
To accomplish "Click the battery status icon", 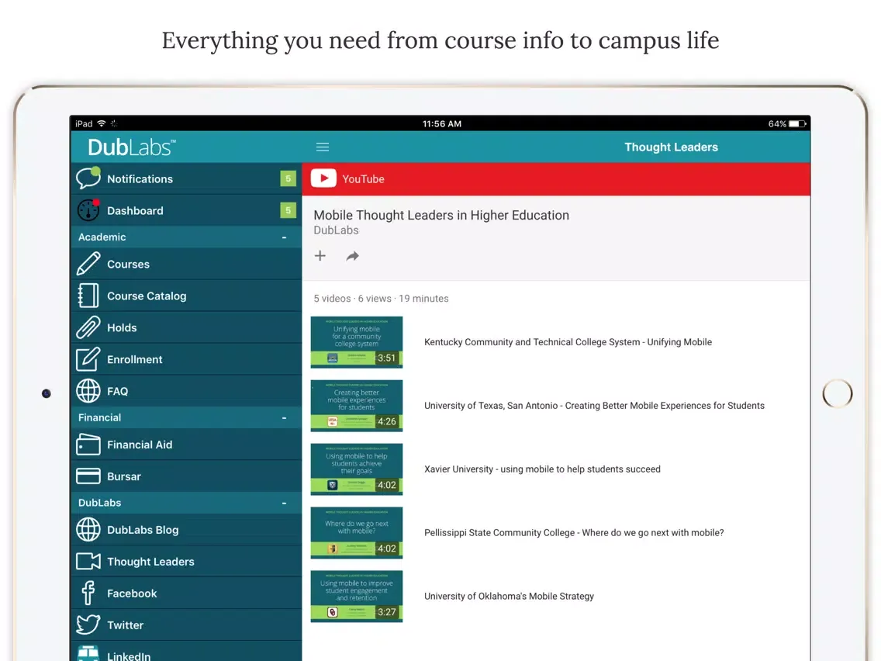I will click(x=798, y=123).
